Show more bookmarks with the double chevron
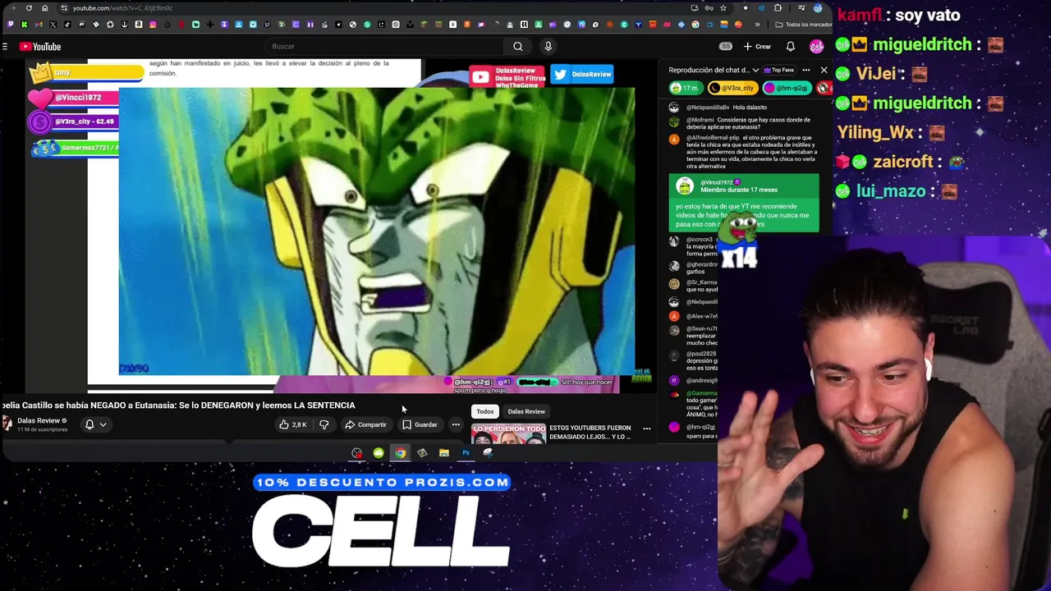1051x591 pixels. point(757,25)
